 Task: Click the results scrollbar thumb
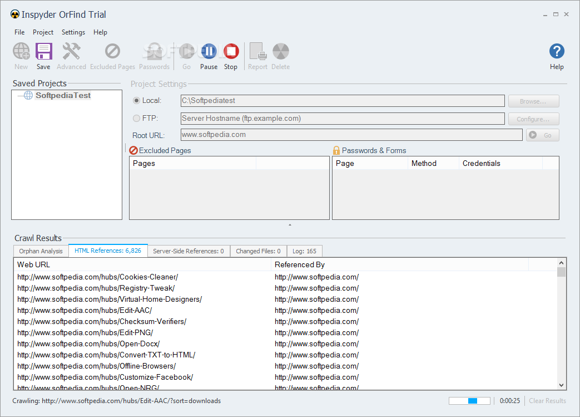coord(562,272)
